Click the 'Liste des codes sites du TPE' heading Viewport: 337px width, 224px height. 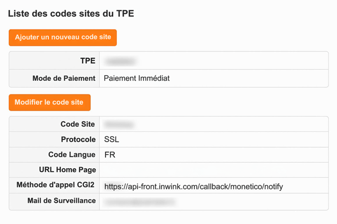pyautogui.click(x=71, y=13)
